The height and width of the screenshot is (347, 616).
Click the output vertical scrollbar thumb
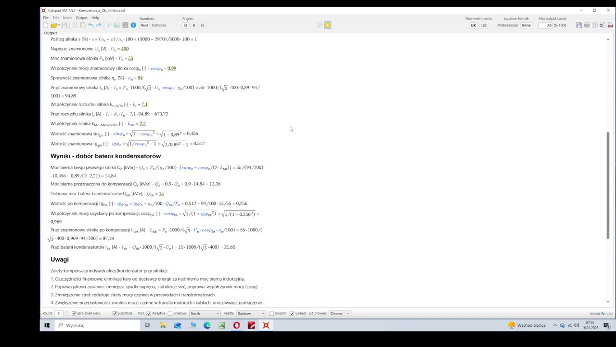pos(608,185)
